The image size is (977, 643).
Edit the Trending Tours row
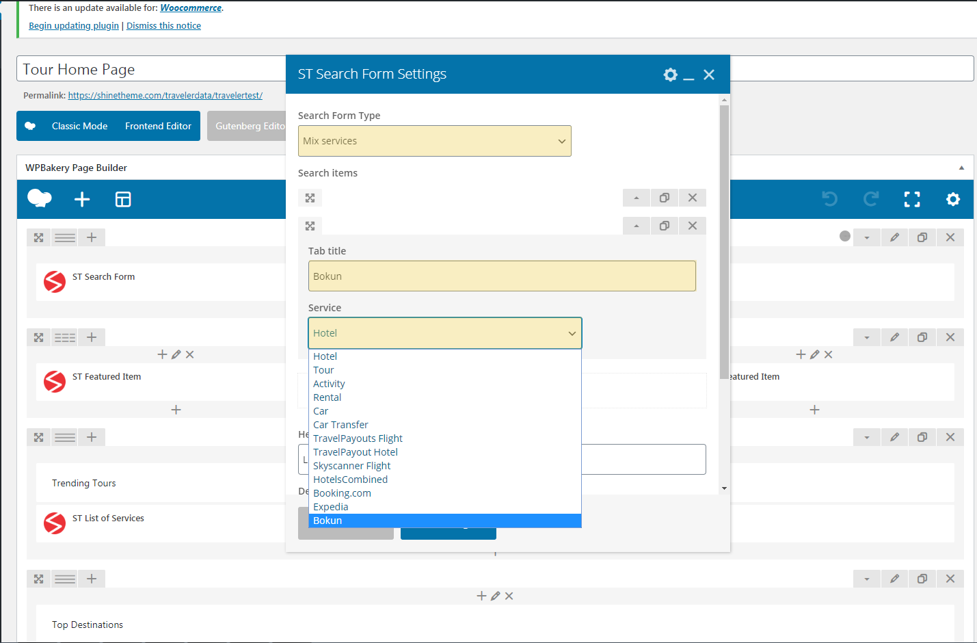click(x=894, y=437)
